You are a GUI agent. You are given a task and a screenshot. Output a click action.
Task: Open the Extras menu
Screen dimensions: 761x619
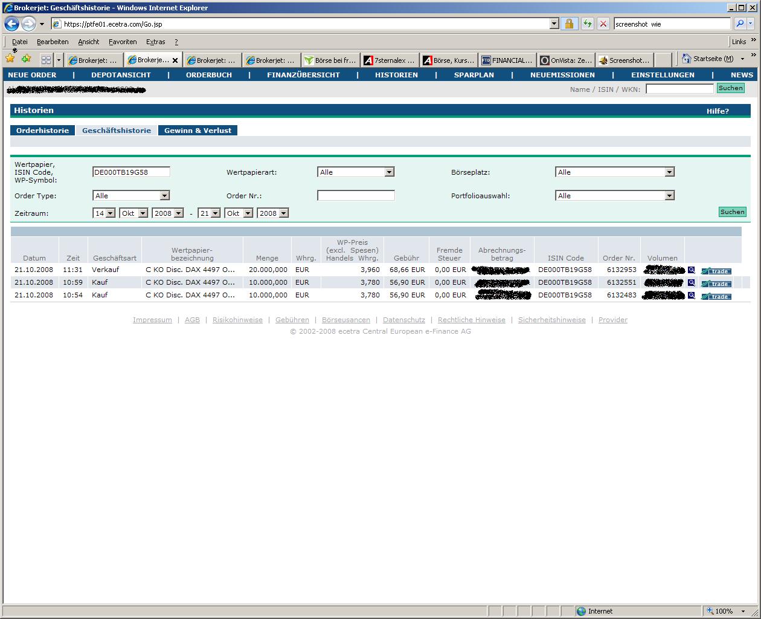tap(155, 42)
